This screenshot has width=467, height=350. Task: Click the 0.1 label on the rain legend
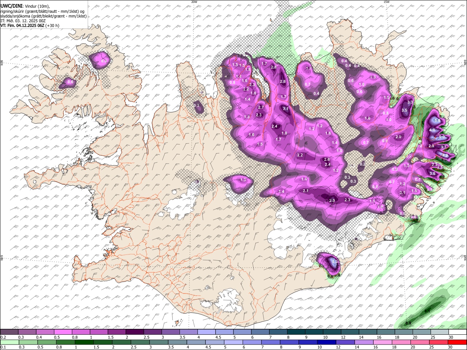pyautogui.click(x=3, y=347)
